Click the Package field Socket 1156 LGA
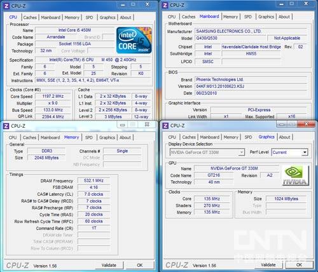 [x=74, y=44]
